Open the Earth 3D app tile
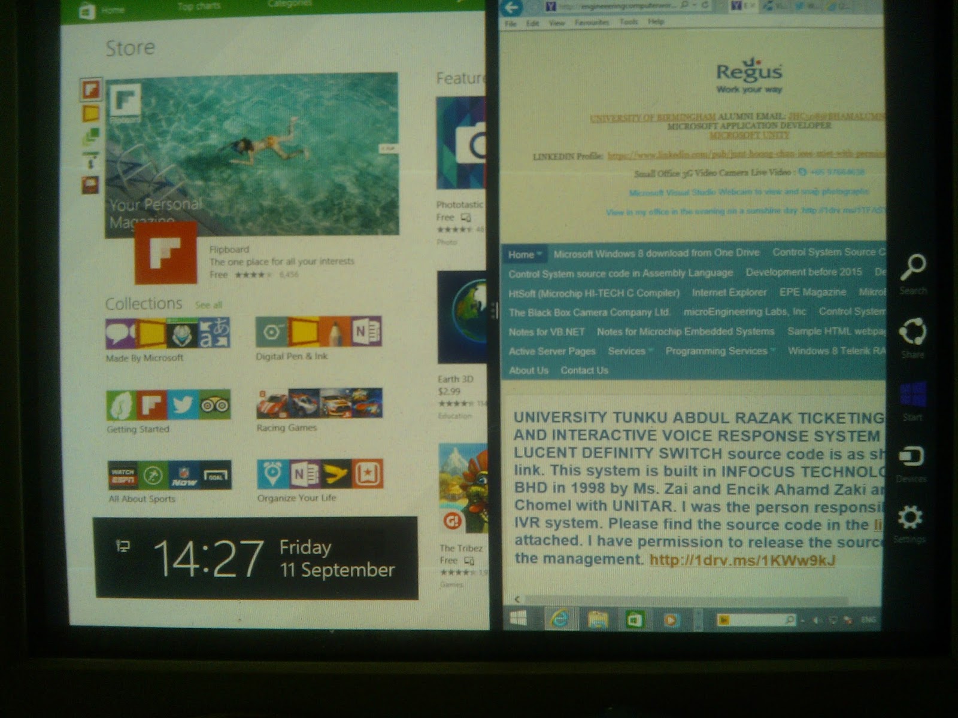 pos(462,317)
